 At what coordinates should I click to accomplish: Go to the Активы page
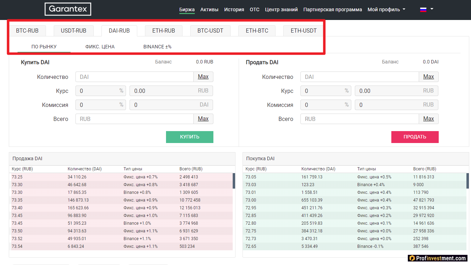pos(209,9)
